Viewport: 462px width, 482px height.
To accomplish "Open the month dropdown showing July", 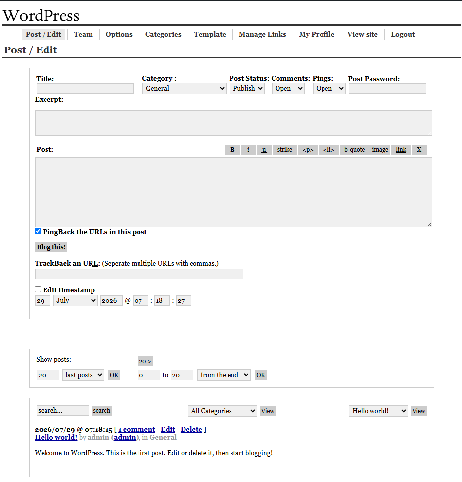I will pyautogui.click(x=76, y=301).
